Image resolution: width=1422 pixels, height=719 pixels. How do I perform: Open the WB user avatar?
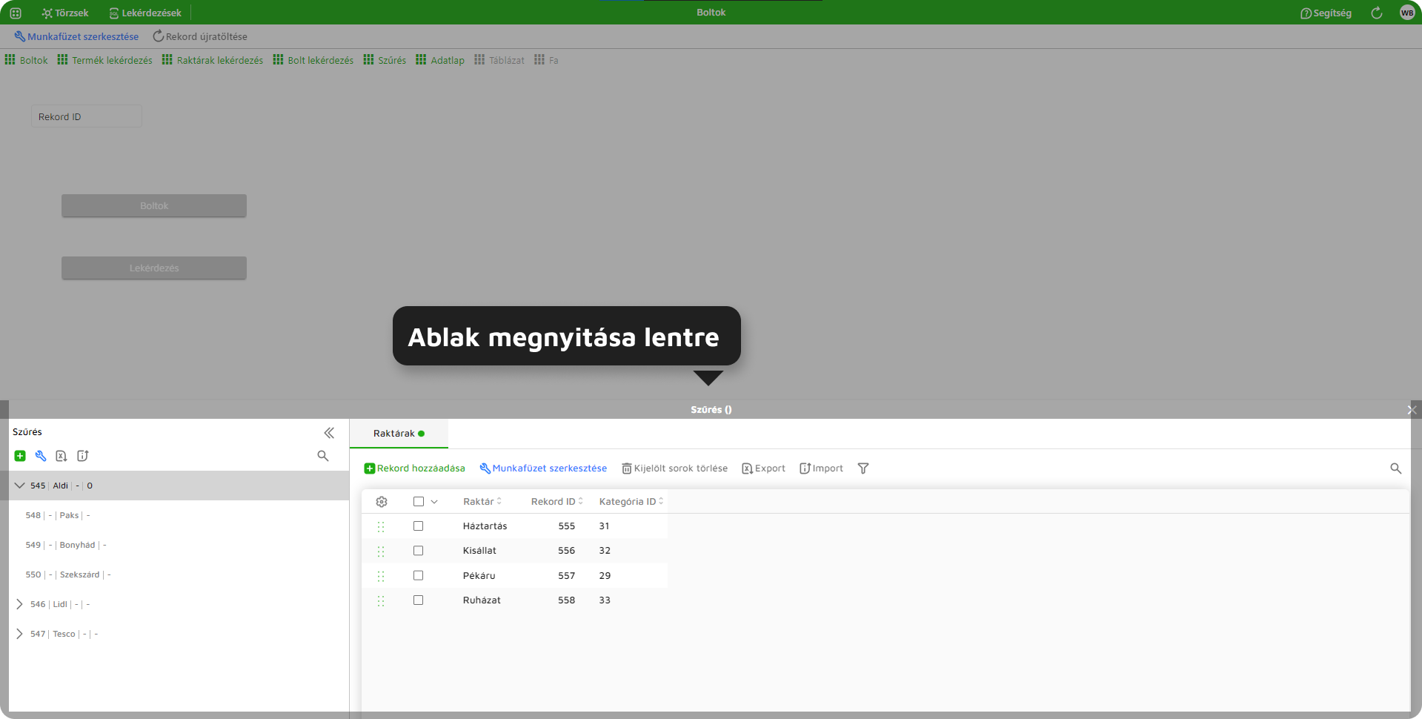click(x=1407, y=13)
